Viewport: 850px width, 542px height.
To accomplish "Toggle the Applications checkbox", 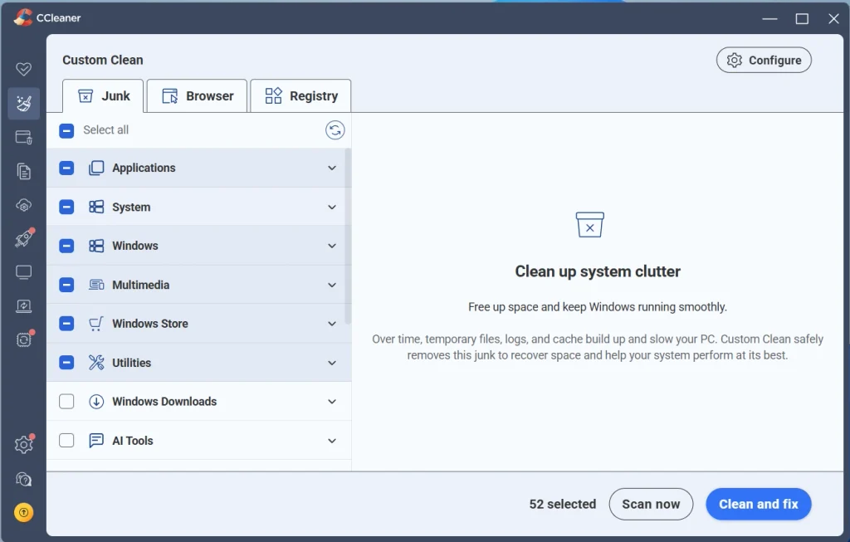I will [66, 168].
